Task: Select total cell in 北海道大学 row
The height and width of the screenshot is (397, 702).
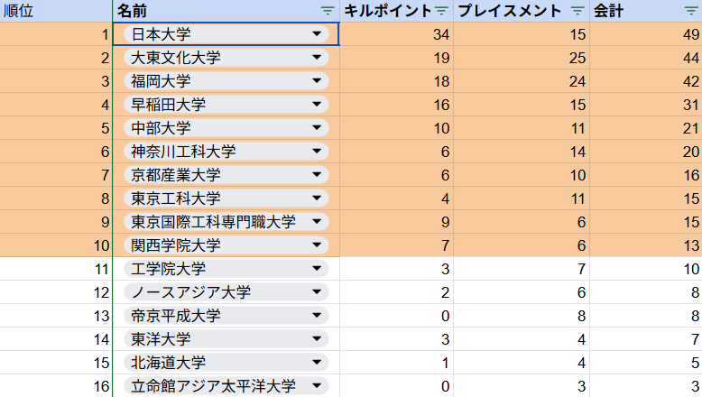Action: [646, 363]
